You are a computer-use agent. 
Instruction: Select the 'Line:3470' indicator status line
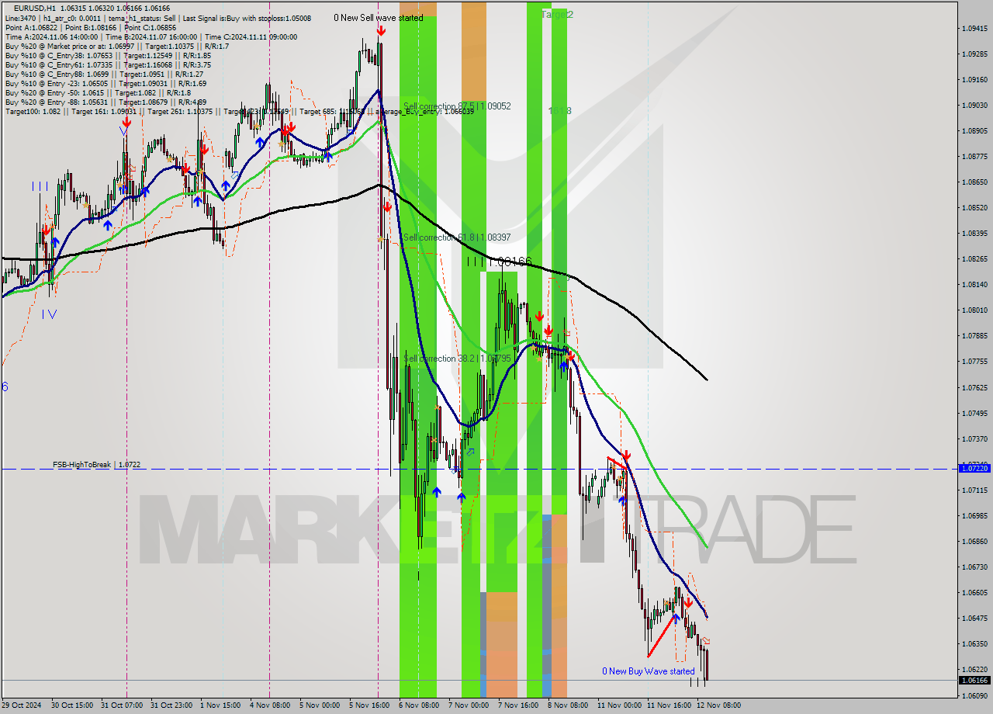pyautogui.click(x=158, y=18)
